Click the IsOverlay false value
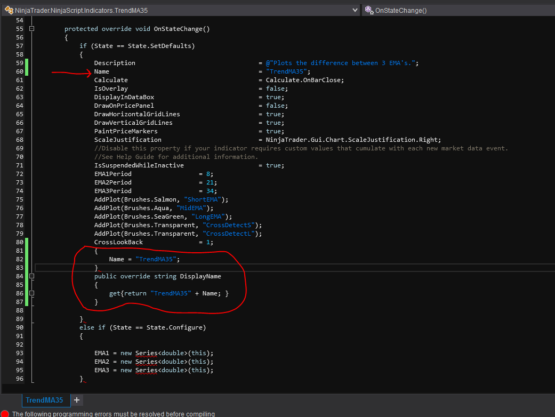The height and width of the screenshot is (417, 555). tap(275, 89)
